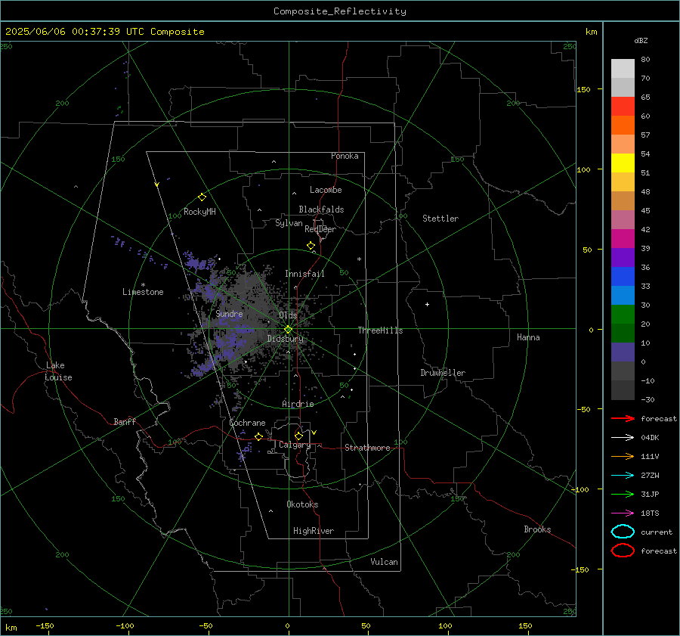This screenshot has width=680, height=636.
Task: Click the yellow diamond marker below RedDeer
Action: point(311,246)
